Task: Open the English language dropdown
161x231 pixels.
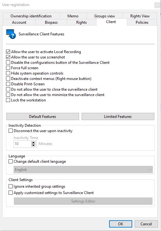Action: coord(83,170)
